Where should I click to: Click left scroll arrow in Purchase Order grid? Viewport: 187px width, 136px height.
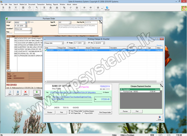pyautogui.click(x=7, y=70)
